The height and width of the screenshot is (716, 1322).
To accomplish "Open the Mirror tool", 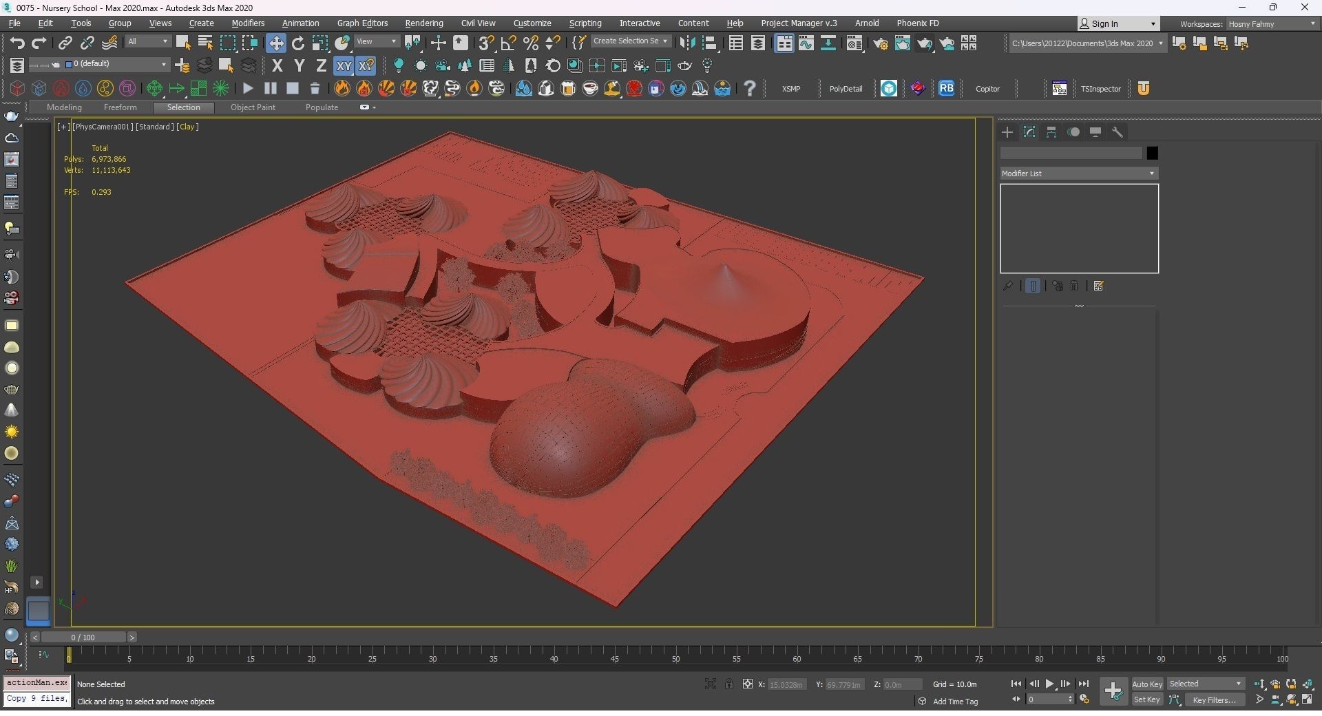I will (686, 43).
